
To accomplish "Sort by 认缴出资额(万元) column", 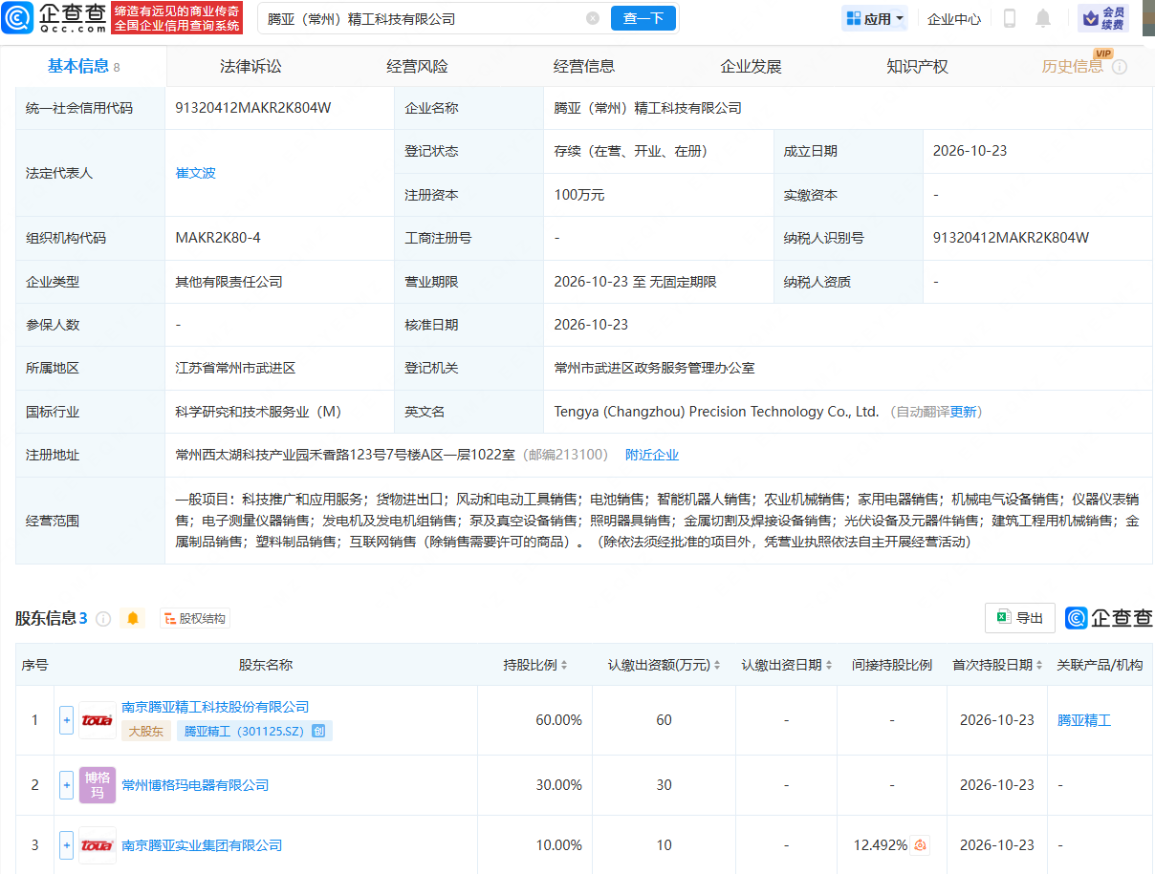I will 717,665.
